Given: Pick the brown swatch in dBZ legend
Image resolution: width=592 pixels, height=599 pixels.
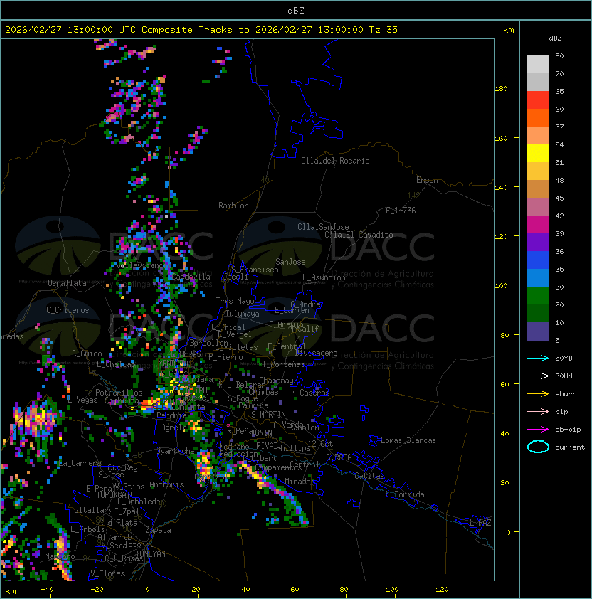Looking at the screenshot, I should tap(538, 189).
